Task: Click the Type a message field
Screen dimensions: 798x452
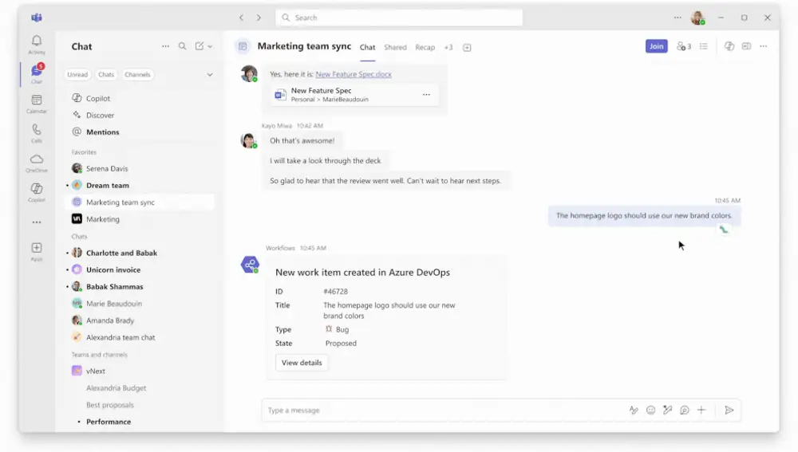Action: (x=443, y=410)
